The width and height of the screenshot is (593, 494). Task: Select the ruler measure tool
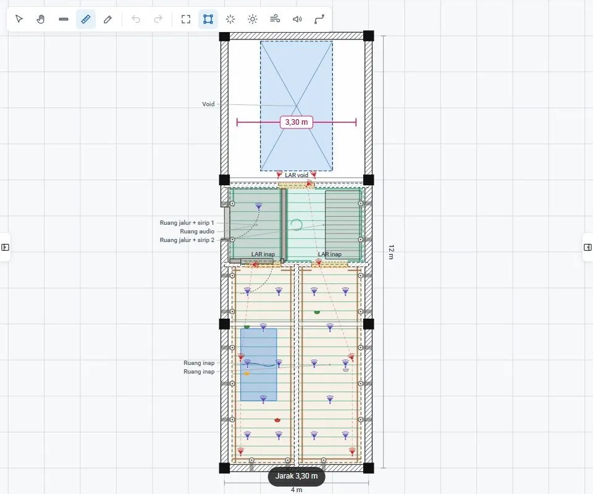86,19
